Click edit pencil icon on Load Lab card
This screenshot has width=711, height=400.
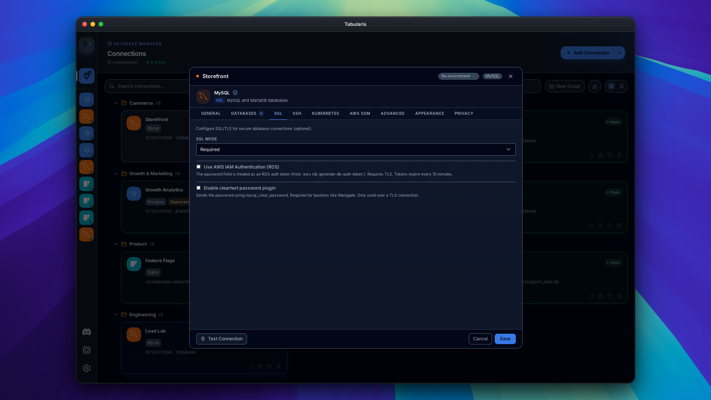coord(260,367)
